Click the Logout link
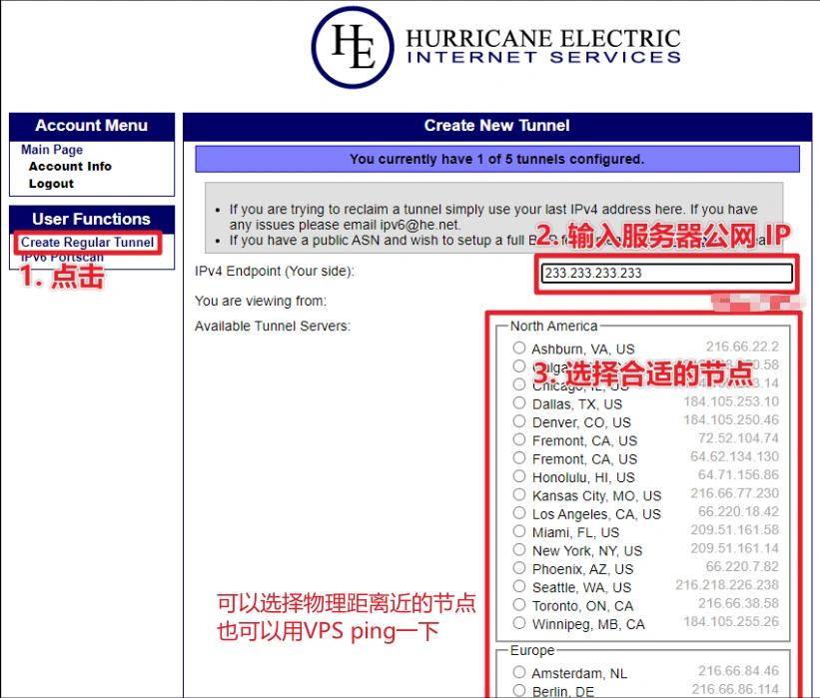Image resolution: width=820 pixels, height=698 pixels. tap(51, 184)
